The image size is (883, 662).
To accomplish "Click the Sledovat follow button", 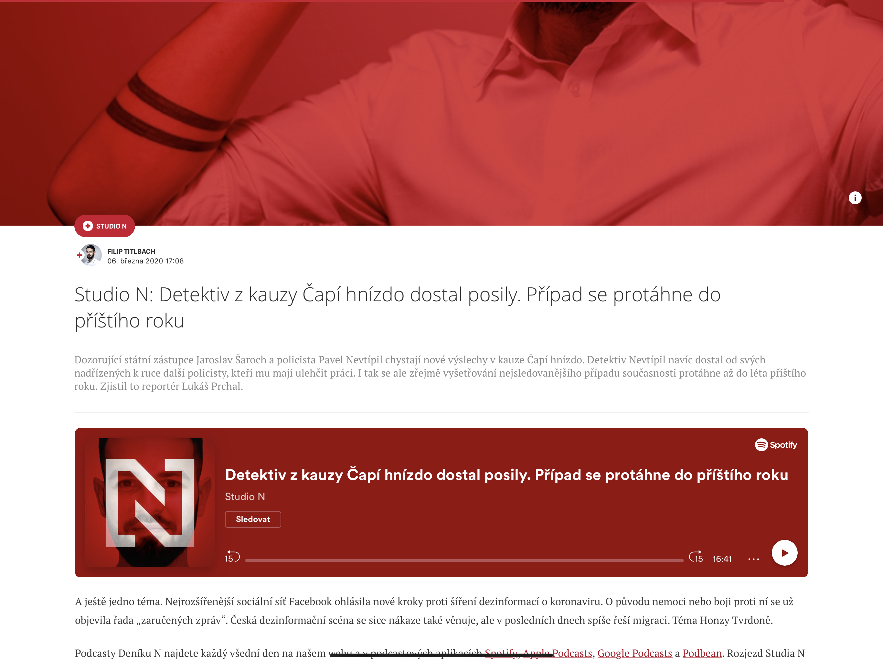I will point(253,519).
